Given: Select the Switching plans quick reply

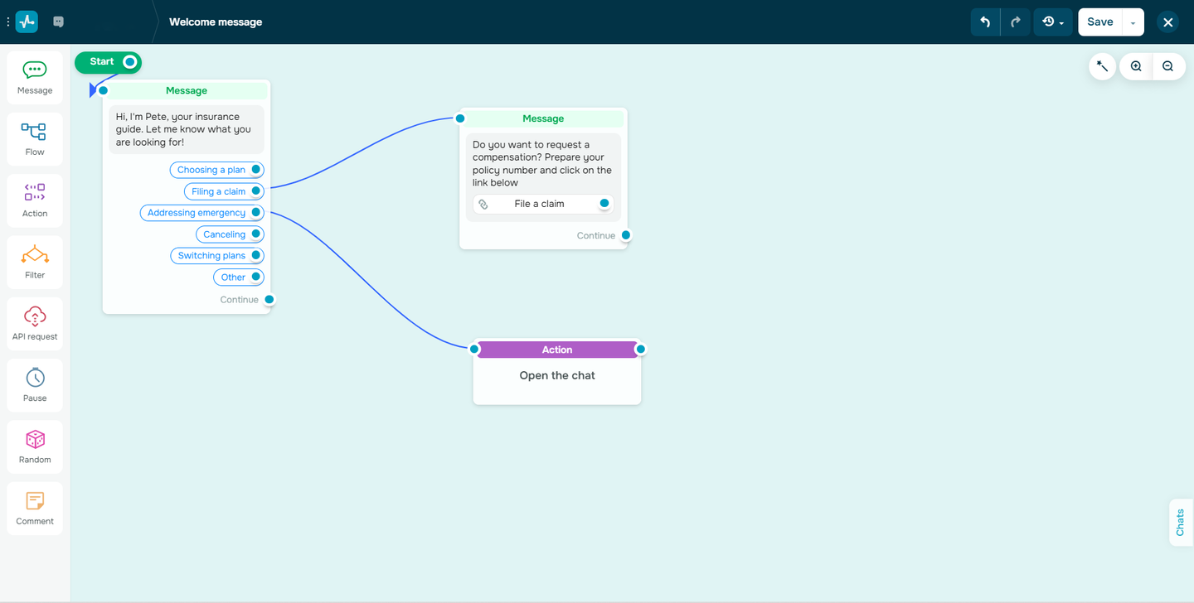Looking at the screenshot, I should coord(217,256).
